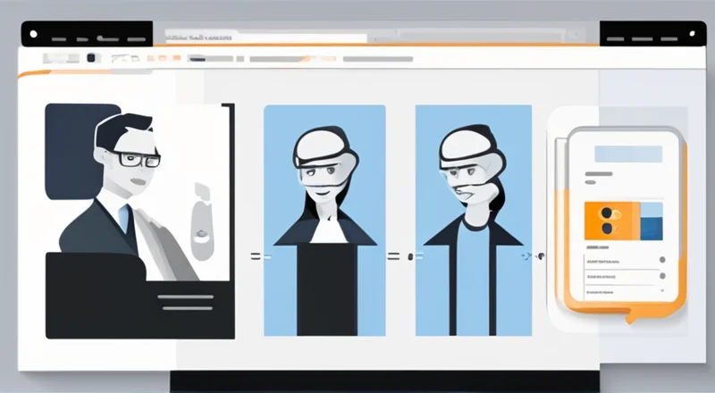Pick the dark blue swatch beside the orange tile
Image resolution: width=715 pixels, height=393 pixels.
coord(652,221)
